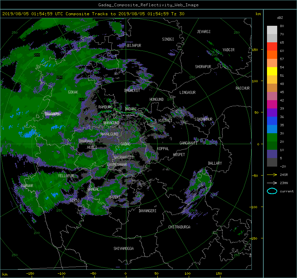Click the KOPPAL city label
297x278 pixels.
pos(163,149)
